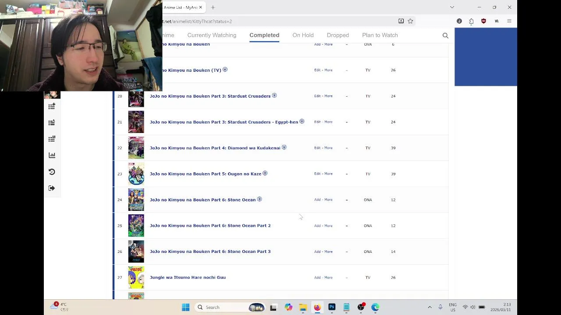Expand More for Egypt-hen row 21
Screen dimensions: 561x315
(x=328, y=122)
